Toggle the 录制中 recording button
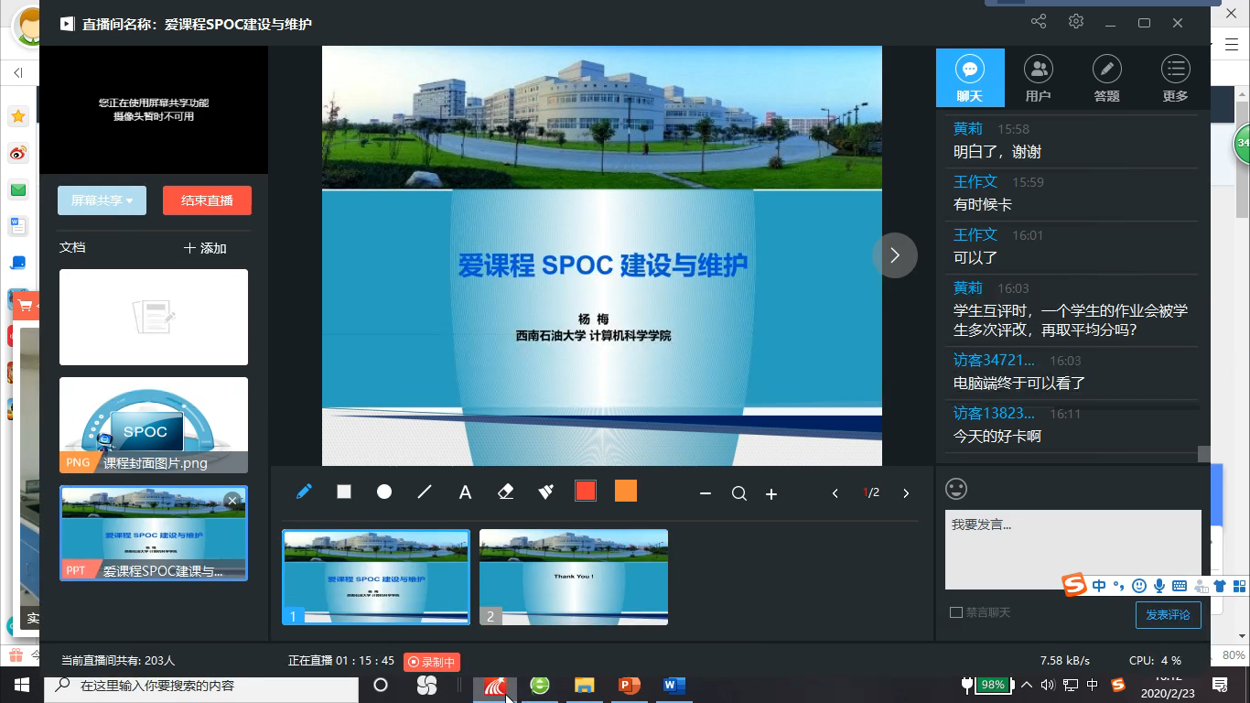Image resolution: width=1250 pixels, height=703 pixels. (432, 661)
